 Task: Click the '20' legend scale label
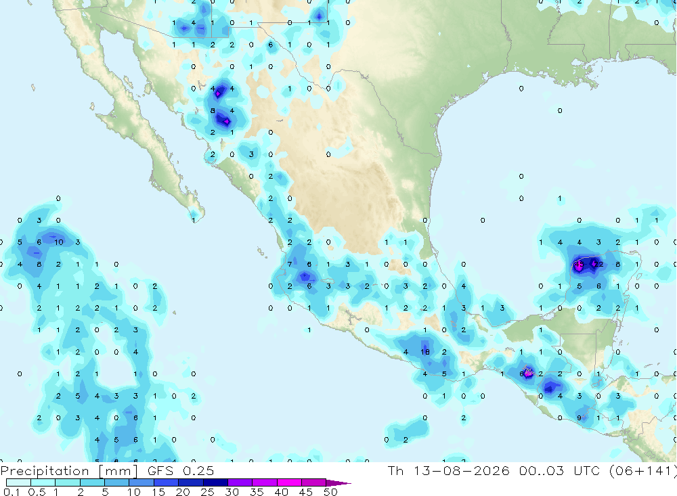click(x=183, y=492)
